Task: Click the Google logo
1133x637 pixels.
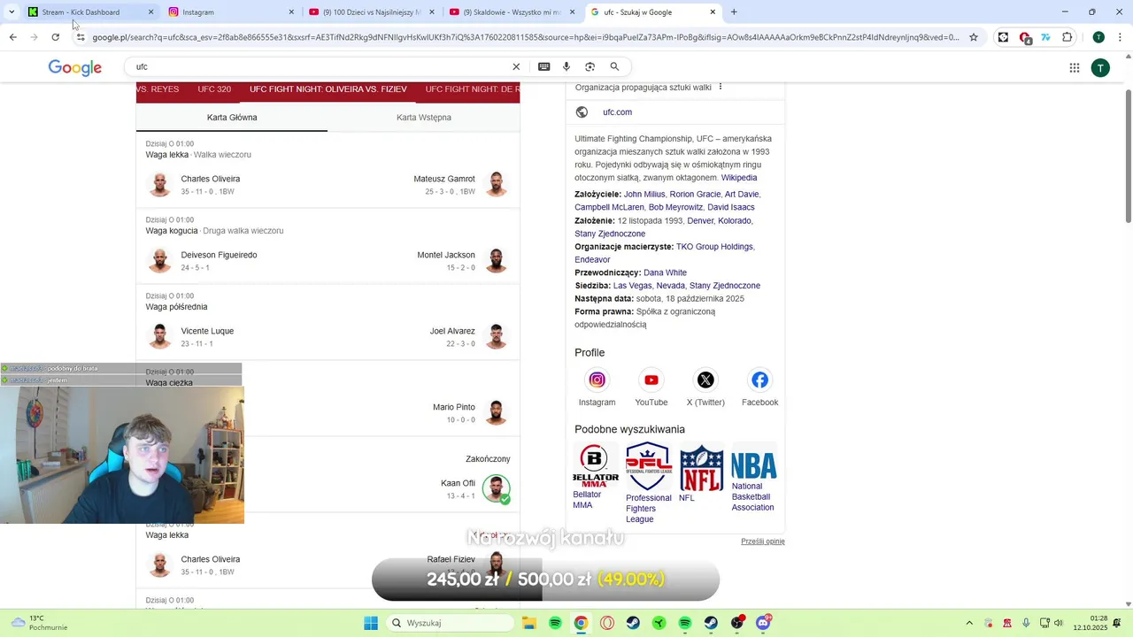Action: pos(75,68)
